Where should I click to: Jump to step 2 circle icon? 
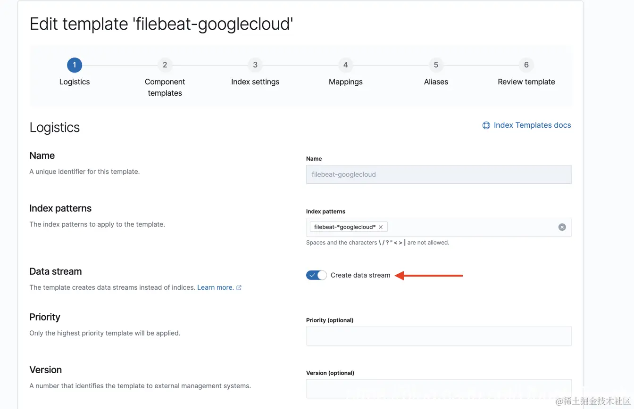click(x=165, y=65)
